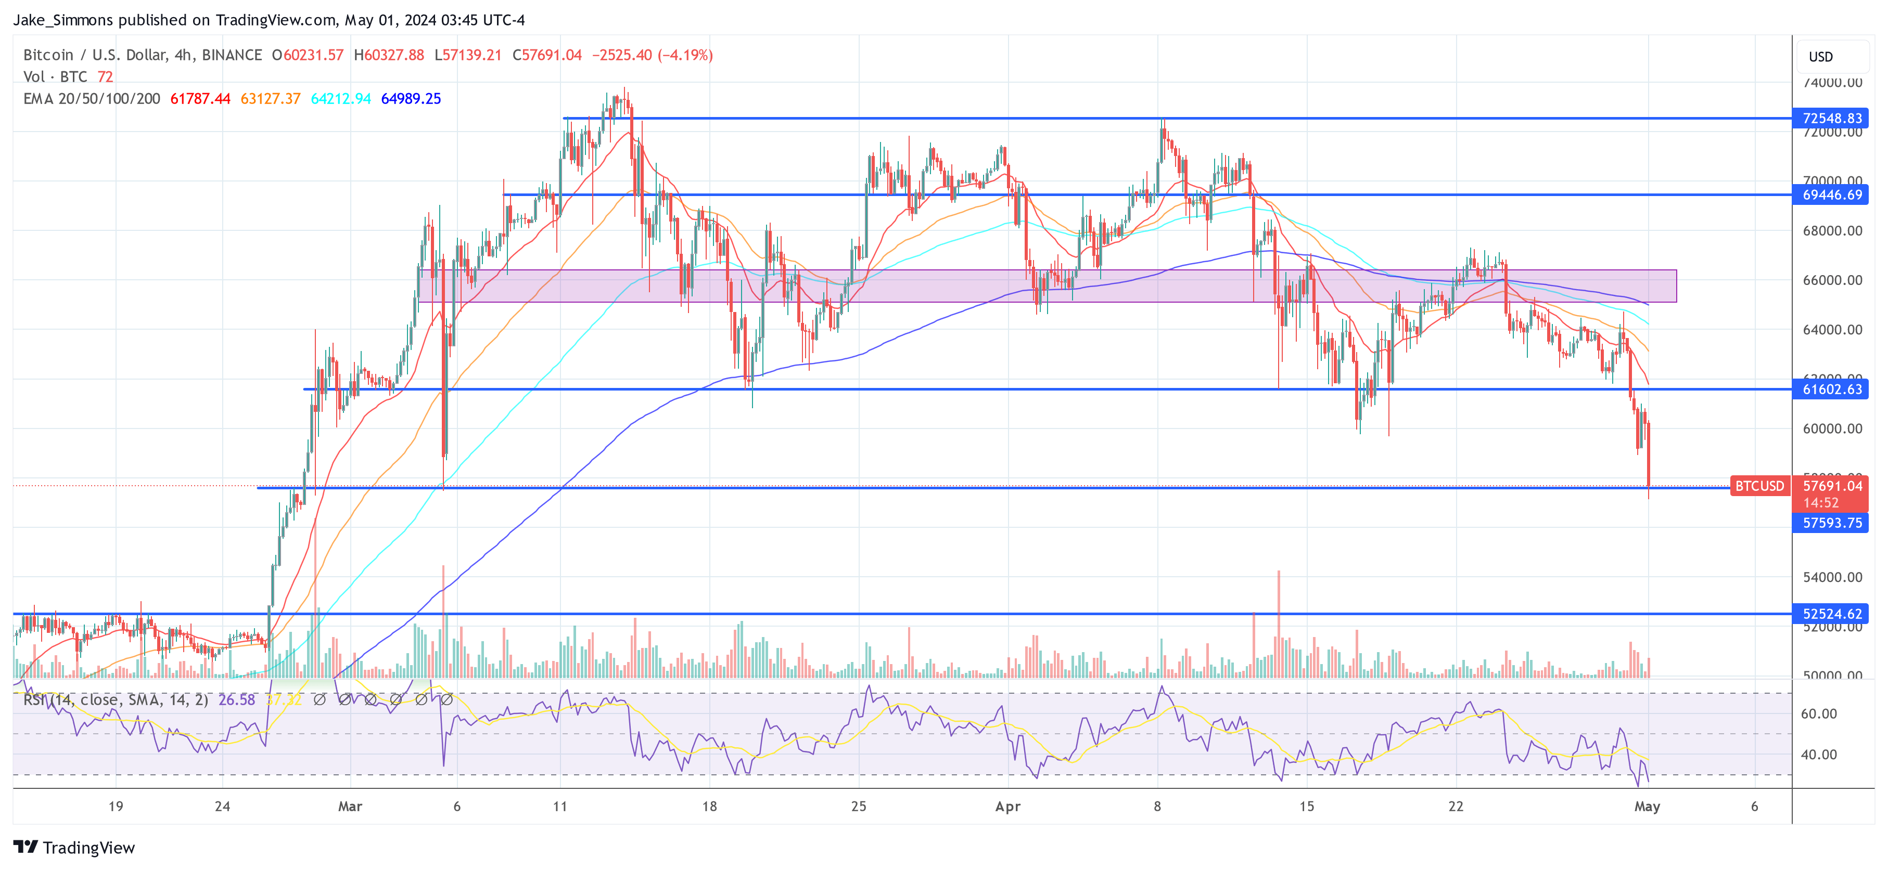The image size is (1888, 870).
Task: Click the EMA 20/50/100/200 indicator legend
Action: pos(92,99)
